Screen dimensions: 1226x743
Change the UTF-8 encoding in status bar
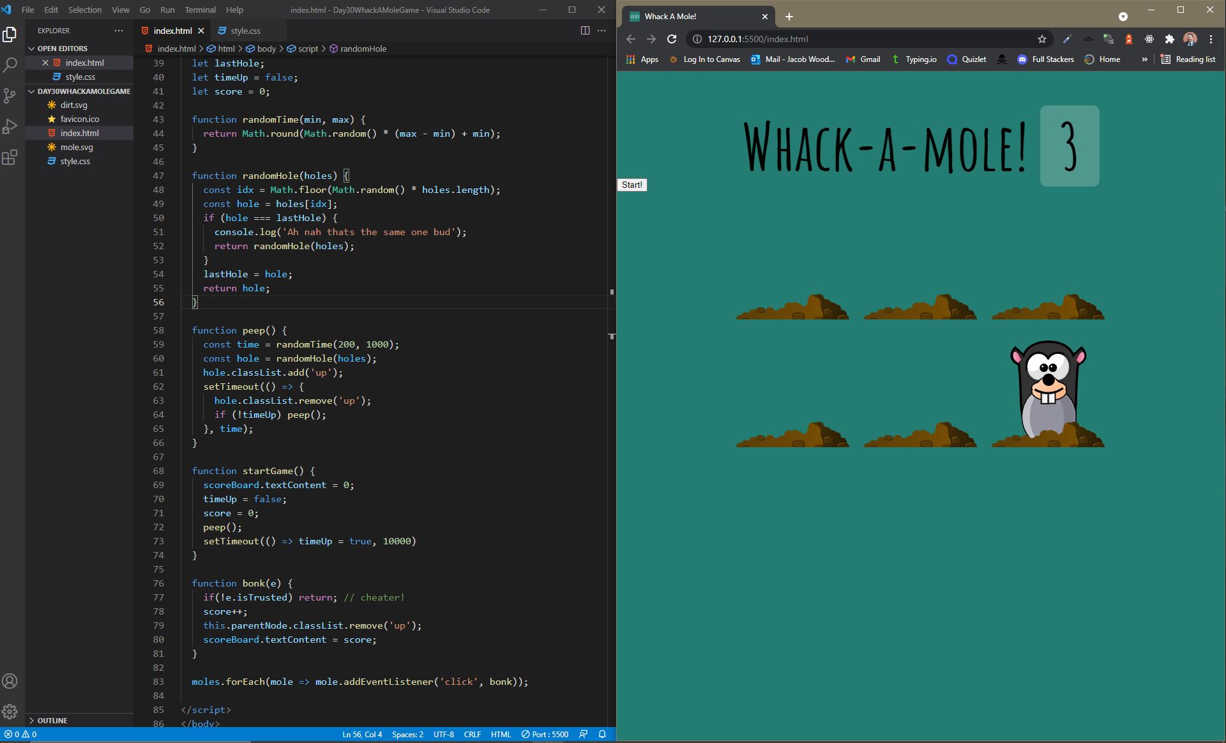point(444,735)
